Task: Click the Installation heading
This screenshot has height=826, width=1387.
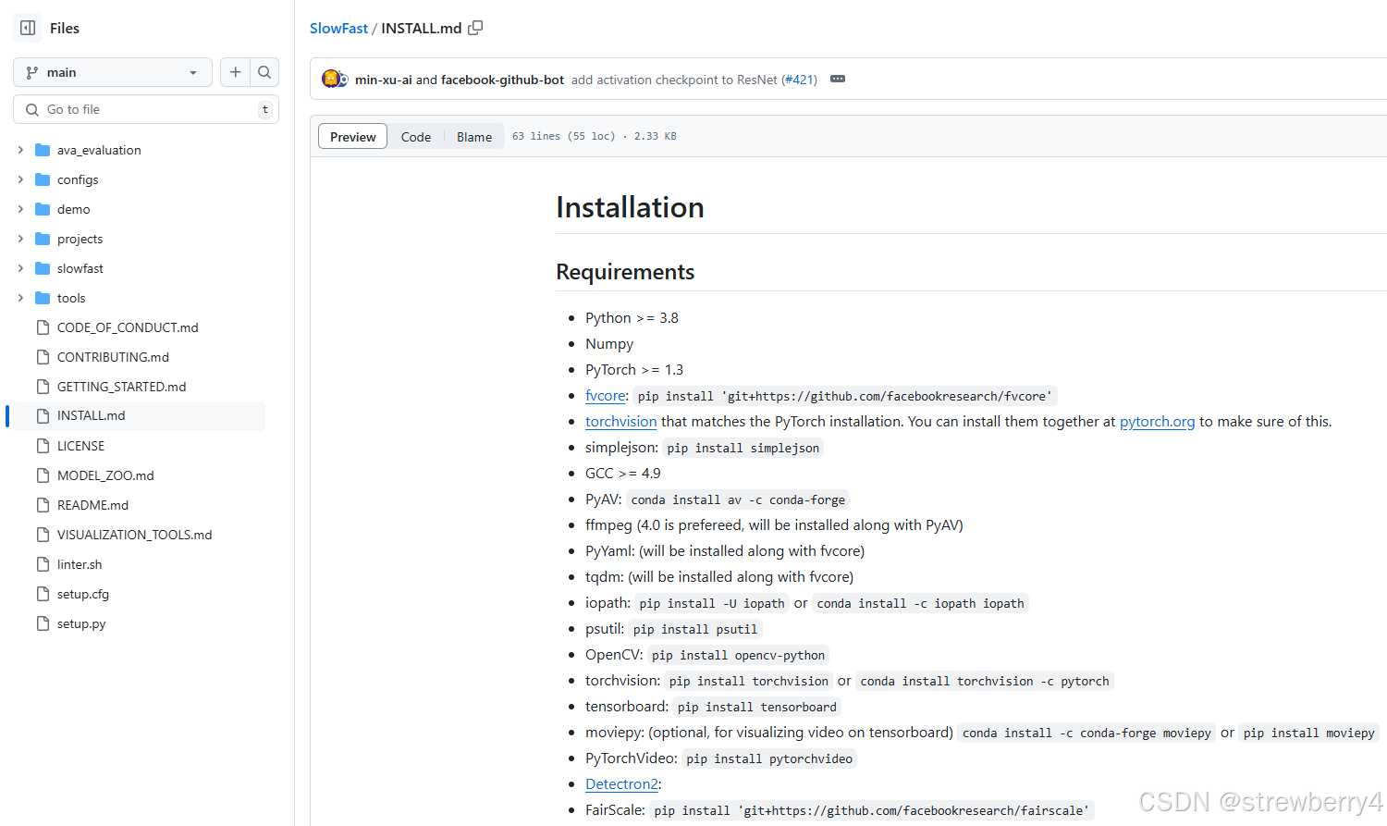Action: click(630, 207)
